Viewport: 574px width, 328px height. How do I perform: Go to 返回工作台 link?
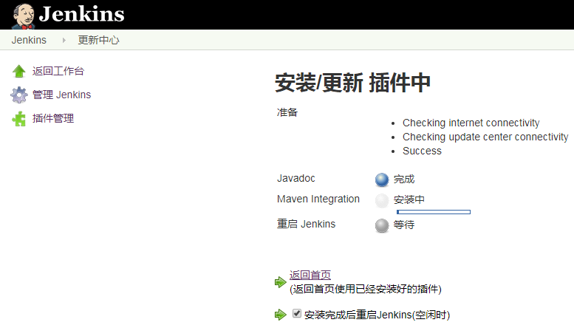[x=58, y=71]
